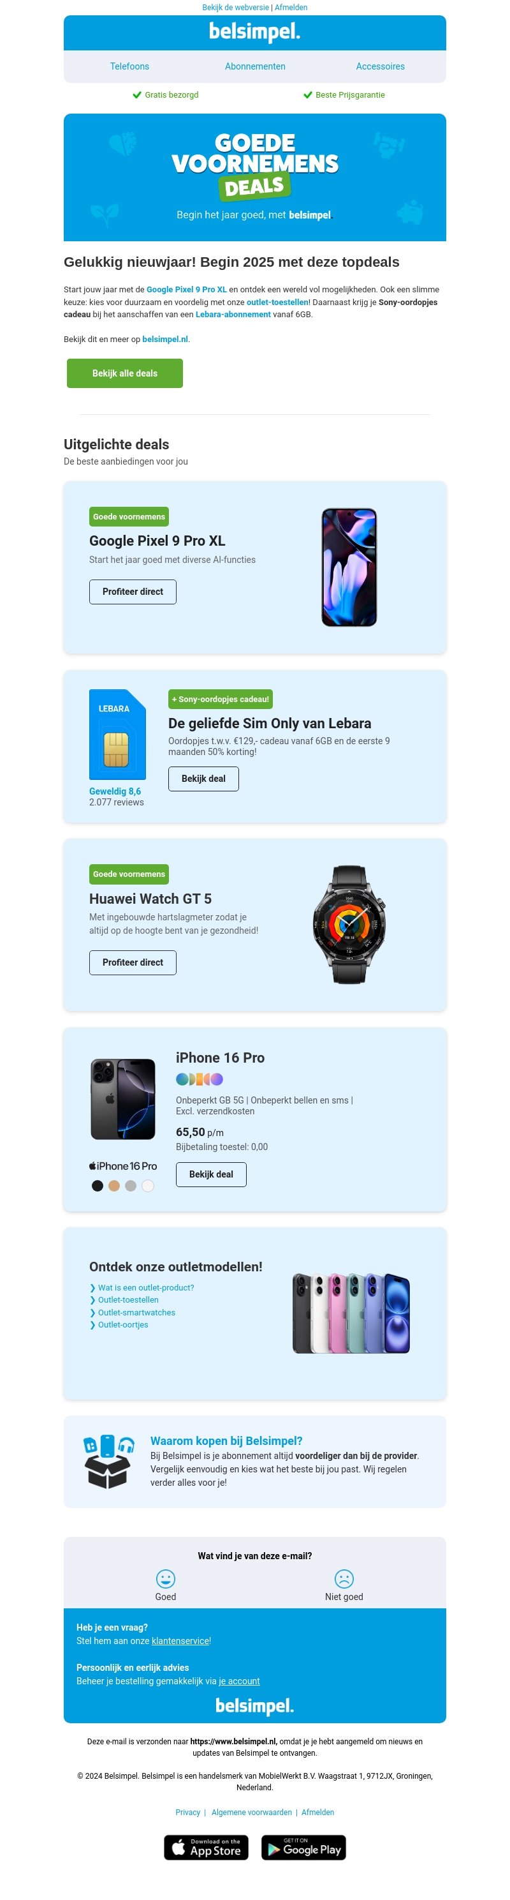Image resolution: width=510 pixels, height=1900 pixels.
Task: Open the Abonnementen tab
Action: click(x=255, y=66)
